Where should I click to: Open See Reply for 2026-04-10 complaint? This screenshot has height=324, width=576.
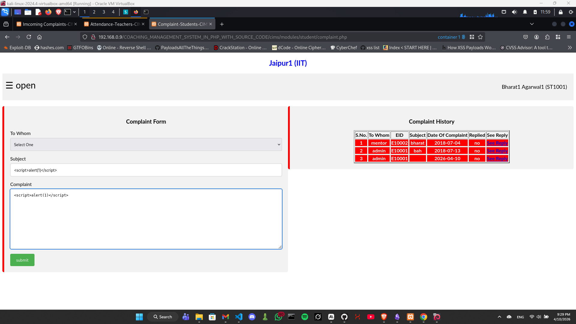click(x=497, y=159)
